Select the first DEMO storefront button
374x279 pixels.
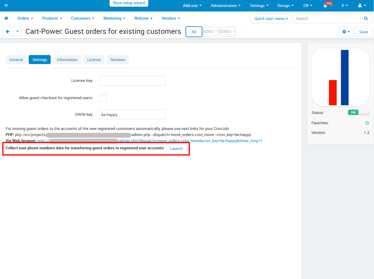pos(211,32)
